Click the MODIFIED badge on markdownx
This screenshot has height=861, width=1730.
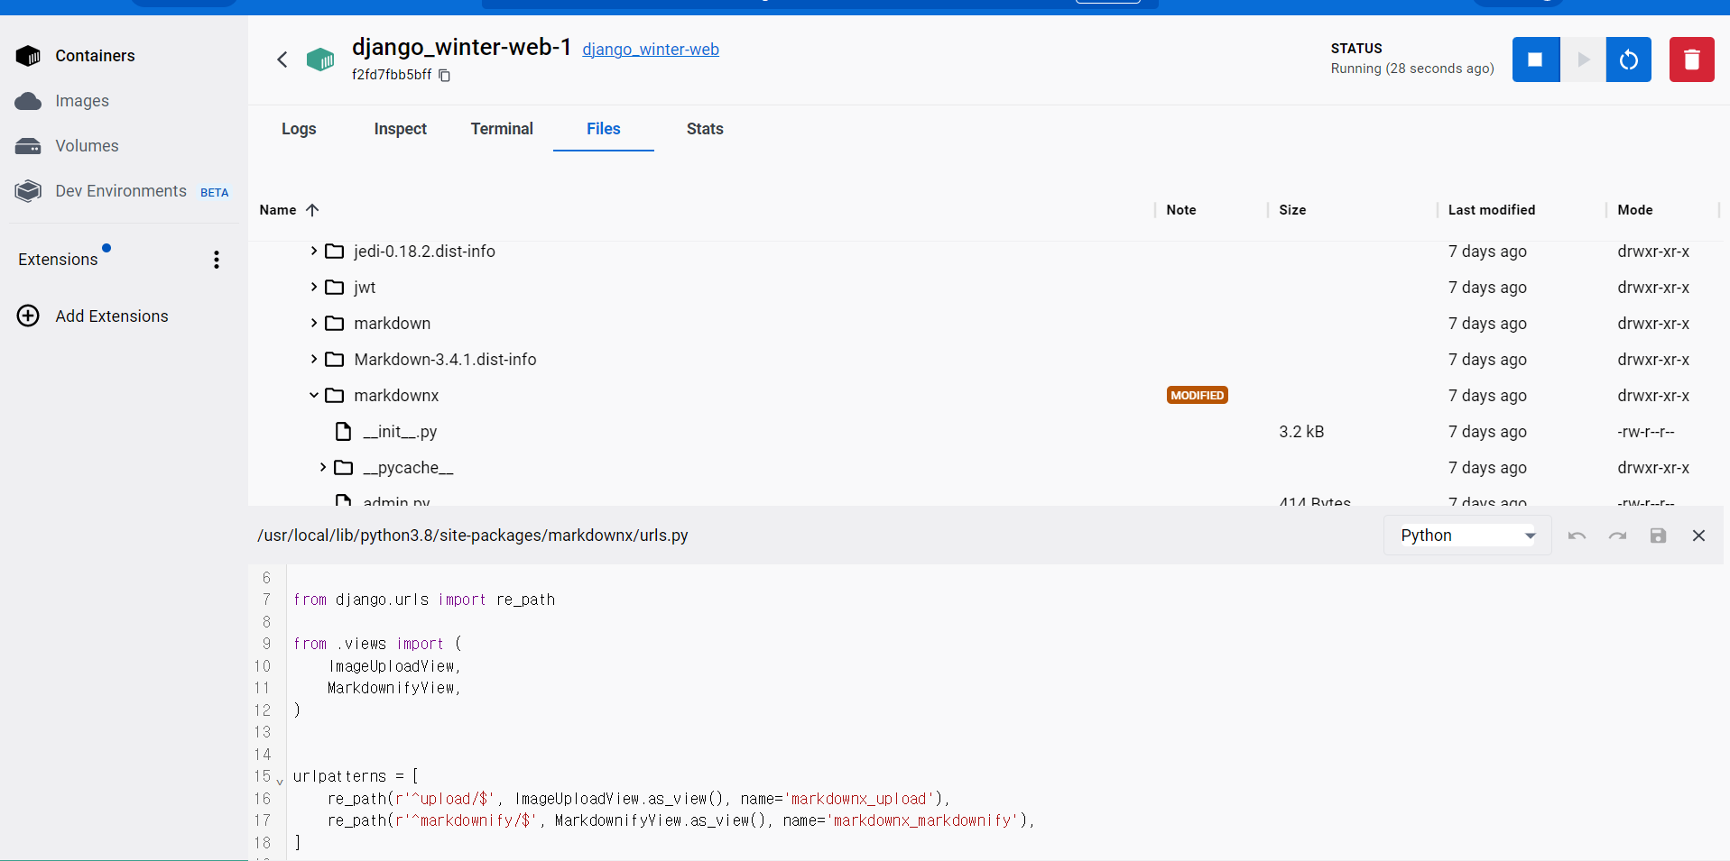coord(1197,396)
